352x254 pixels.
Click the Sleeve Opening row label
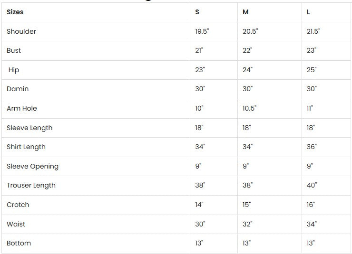32,166
